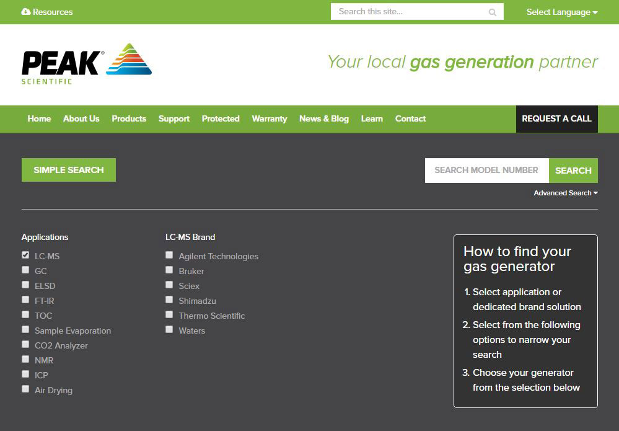The width and height of the screenshot is (619, 431).
Task: Open the Products menu
Action: (x=129, y=118)
